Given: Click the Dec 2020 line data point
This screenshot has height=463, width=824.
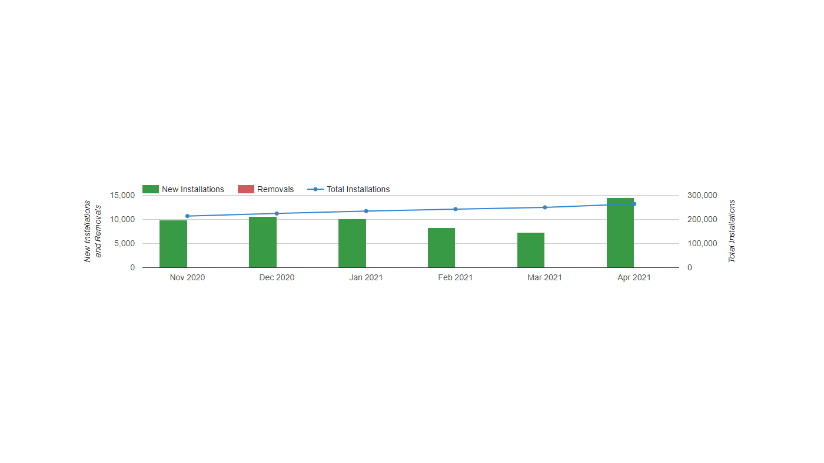Looking at the screenshot, I should 277,213.
